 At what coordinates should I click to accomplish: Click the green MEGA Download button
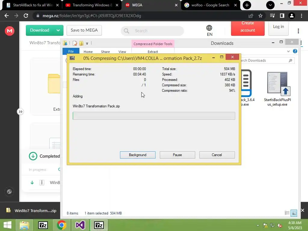coord(40,30)
